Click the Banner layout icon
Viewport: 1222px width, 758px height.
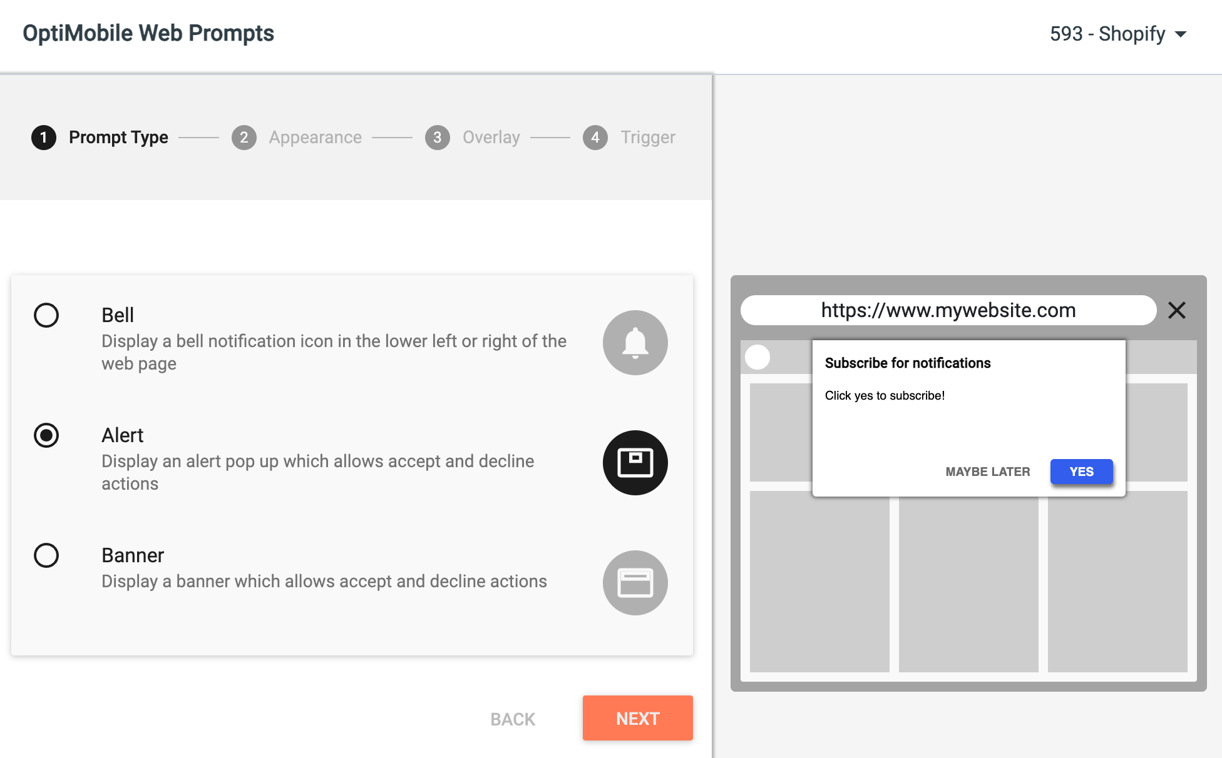[x=635, y=583]
